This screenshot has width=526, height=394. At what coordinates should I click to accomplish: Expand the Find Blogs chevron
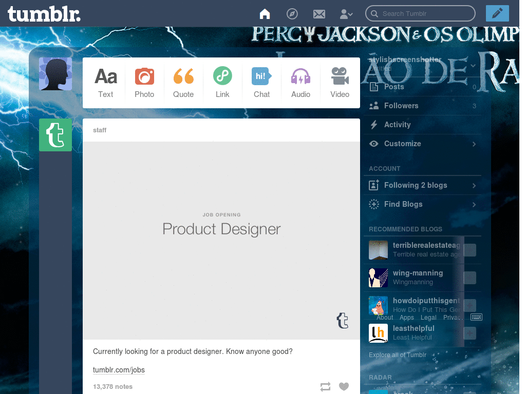pyautogui.click(x=474, y=205)
